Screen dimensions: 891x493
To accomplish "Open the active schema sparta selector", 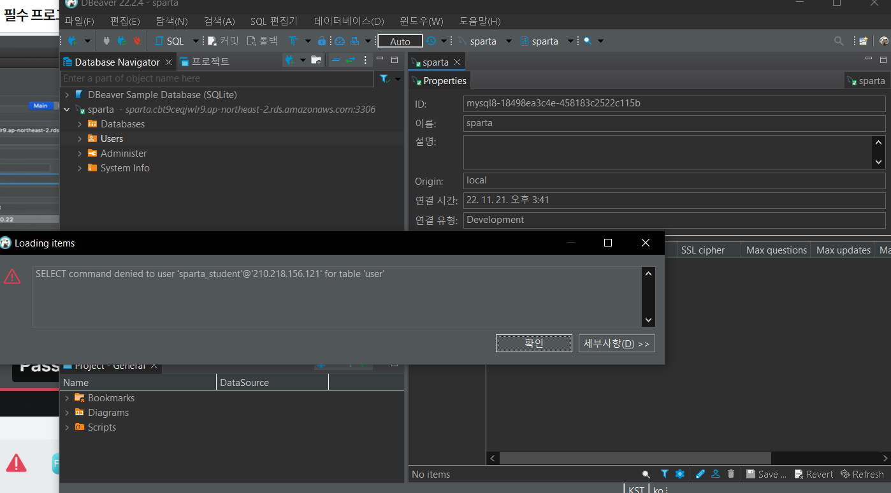I will (x=547, y=41).
